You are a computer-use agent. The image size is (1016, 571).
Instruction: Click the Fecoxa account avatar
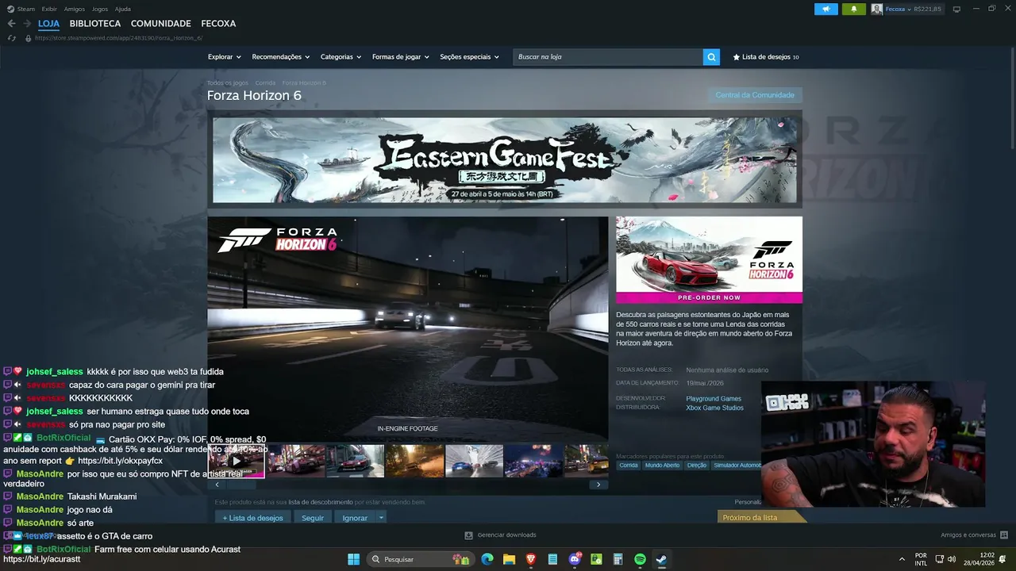876,9
